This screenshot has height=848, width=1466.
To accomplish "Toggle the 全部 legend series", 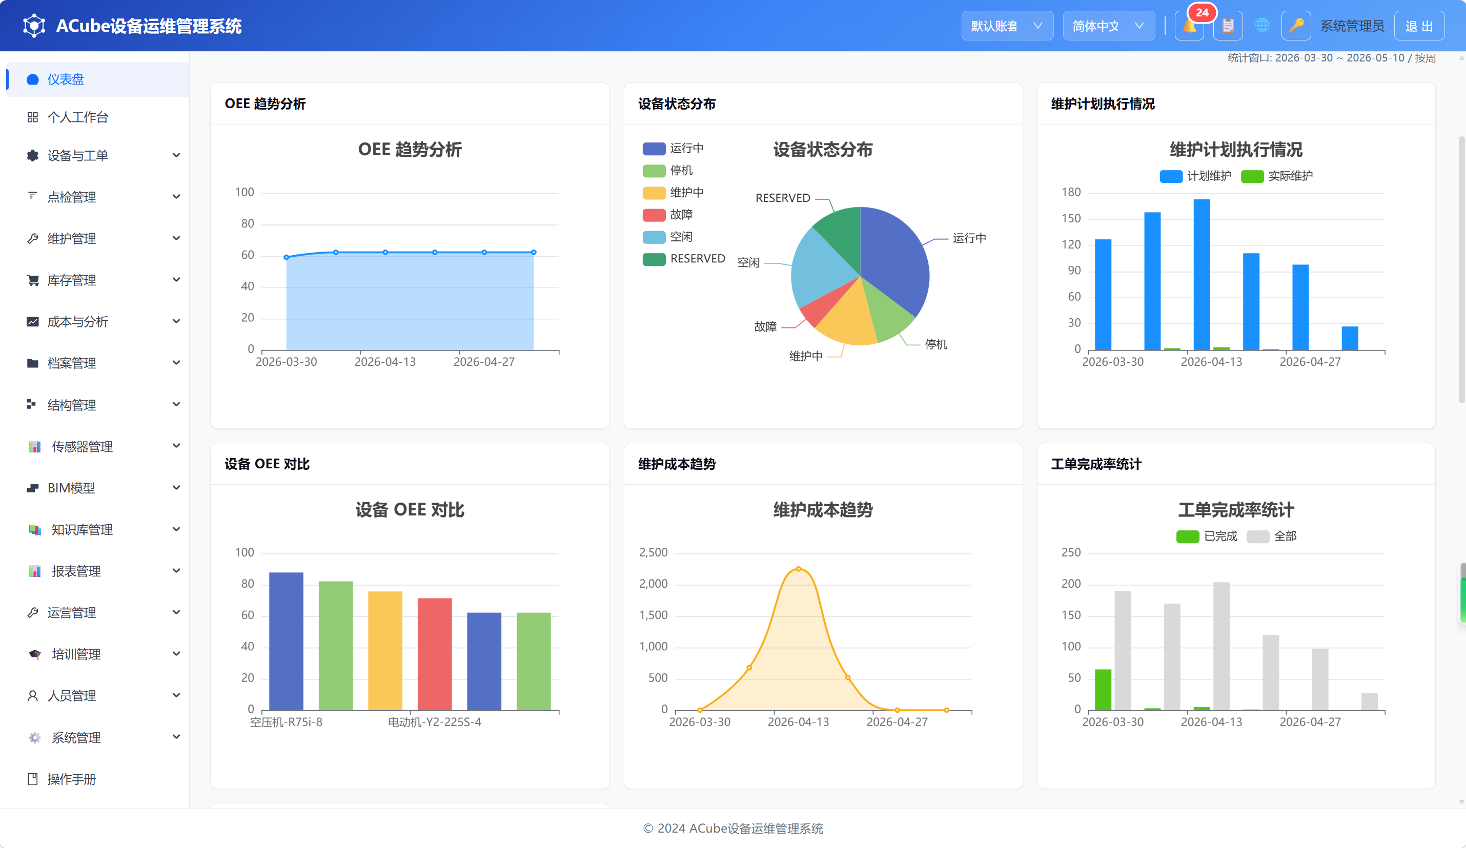I will tap(1271, 536).
